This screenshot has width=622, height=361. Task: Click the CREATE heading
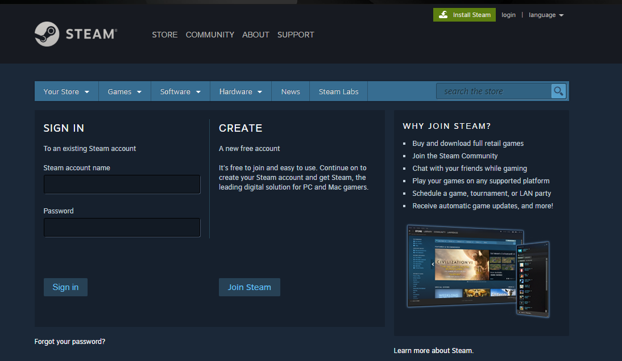pyautogui.click(x=240, y=128)
